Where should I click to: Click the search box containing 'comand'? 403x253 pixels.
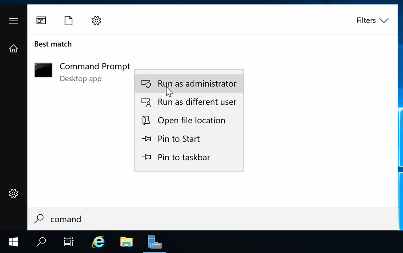pyautogui.click(x=212, y=219)
